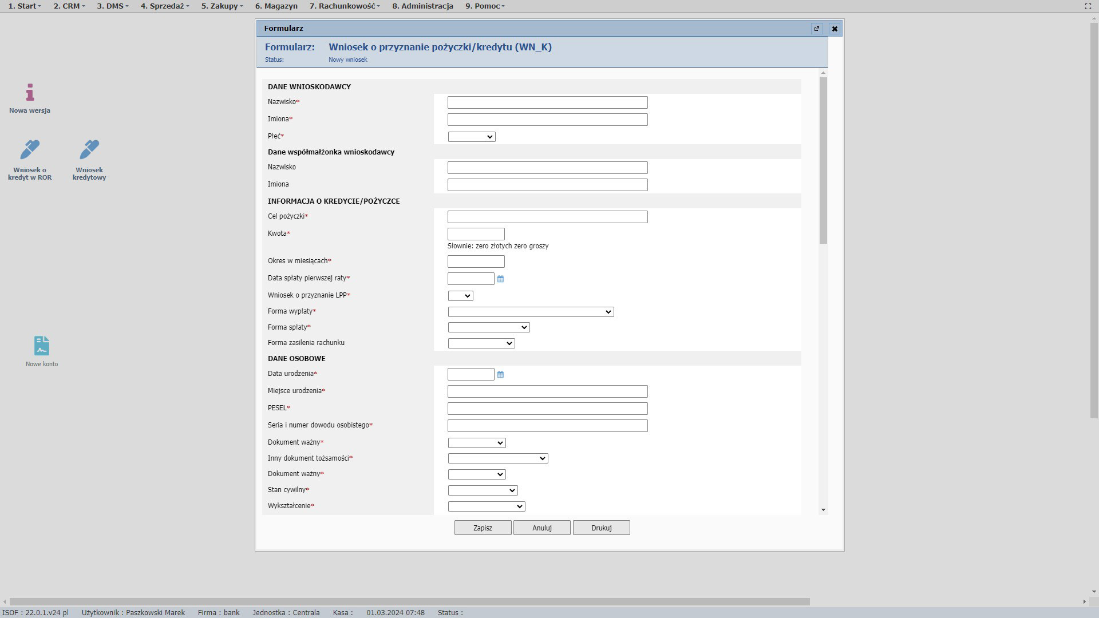
Task: Focus the Cel pożyczki field
Action: coord(548,217)
